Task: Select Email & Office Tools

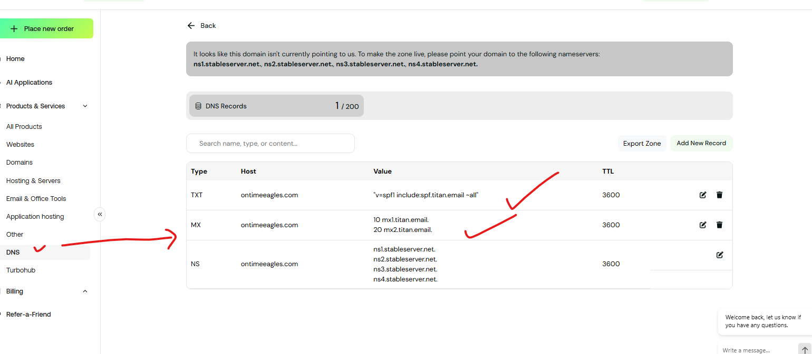Action: [36, 199]
